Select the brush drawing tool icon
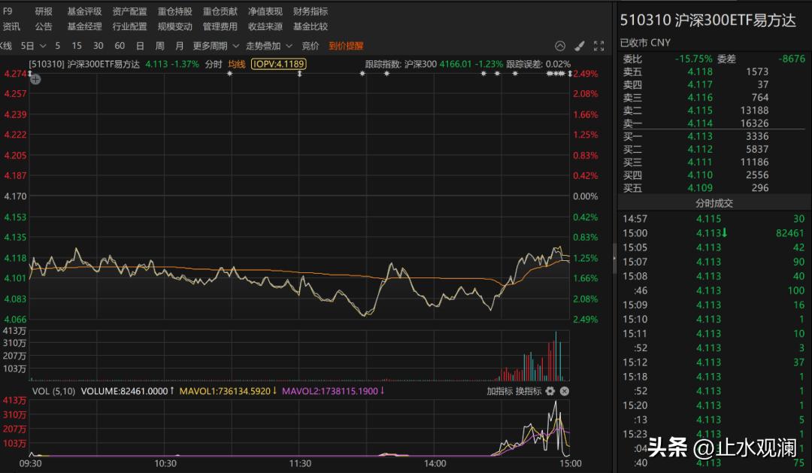The width and height of the screenshot is (812, 473). point(580,46)
